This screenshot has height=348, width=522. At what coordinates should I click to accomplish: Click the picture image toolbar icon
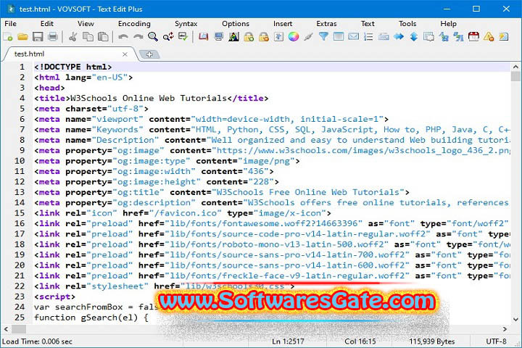pyautogui.click(x=233, y=37)
